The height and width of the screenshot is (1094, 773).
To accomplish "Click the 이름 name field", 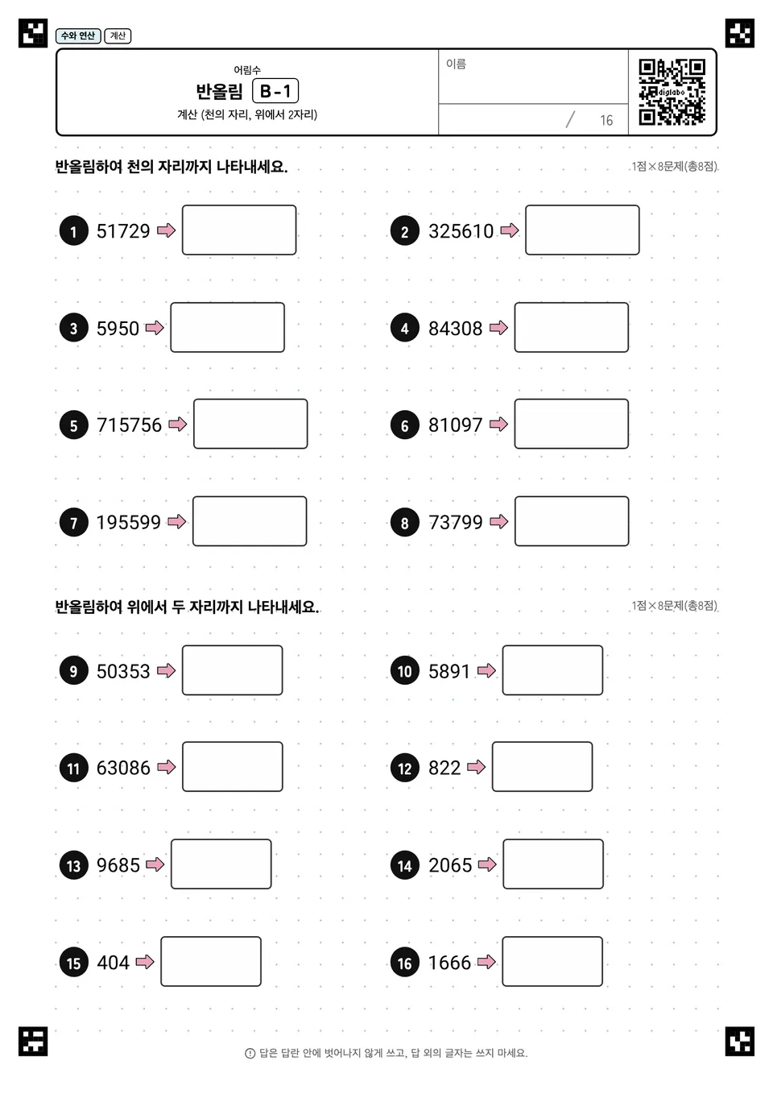I will coord(533,77).
